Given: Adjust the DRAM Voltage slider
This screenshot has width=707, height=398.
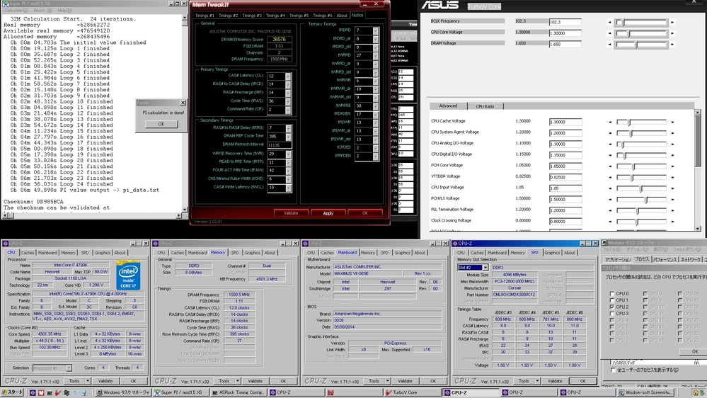Looking at the screenshot, I should point(641,45).
